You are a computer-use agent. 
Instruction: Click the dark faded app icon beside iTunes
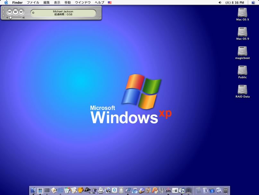pos(188,191)
